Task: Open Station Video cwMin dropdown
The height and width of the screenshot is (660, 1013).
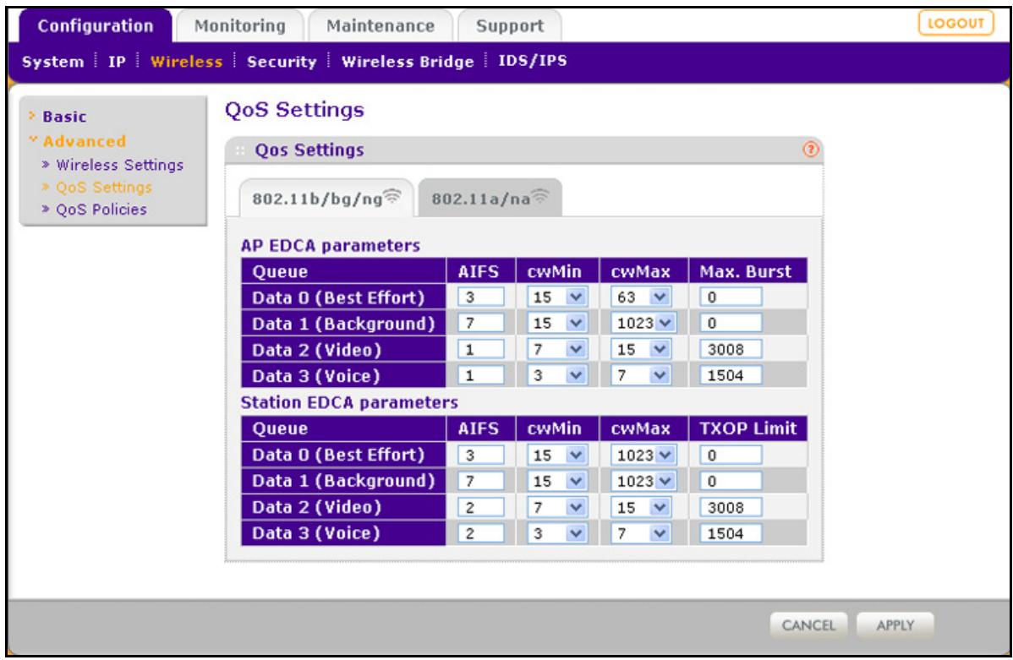Action: pos(557,508)
